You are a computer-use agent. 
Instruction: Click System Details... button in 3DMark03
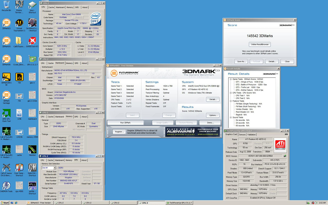[213, 99]
